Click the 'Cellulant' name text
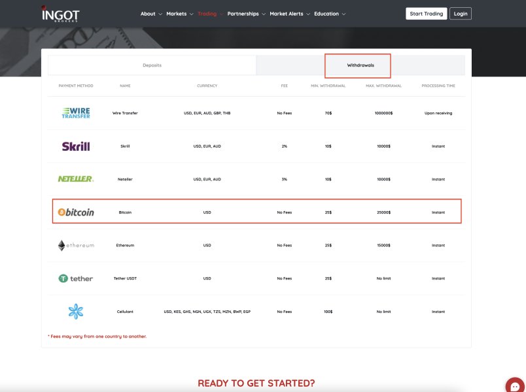 click(x=125, y=312)
